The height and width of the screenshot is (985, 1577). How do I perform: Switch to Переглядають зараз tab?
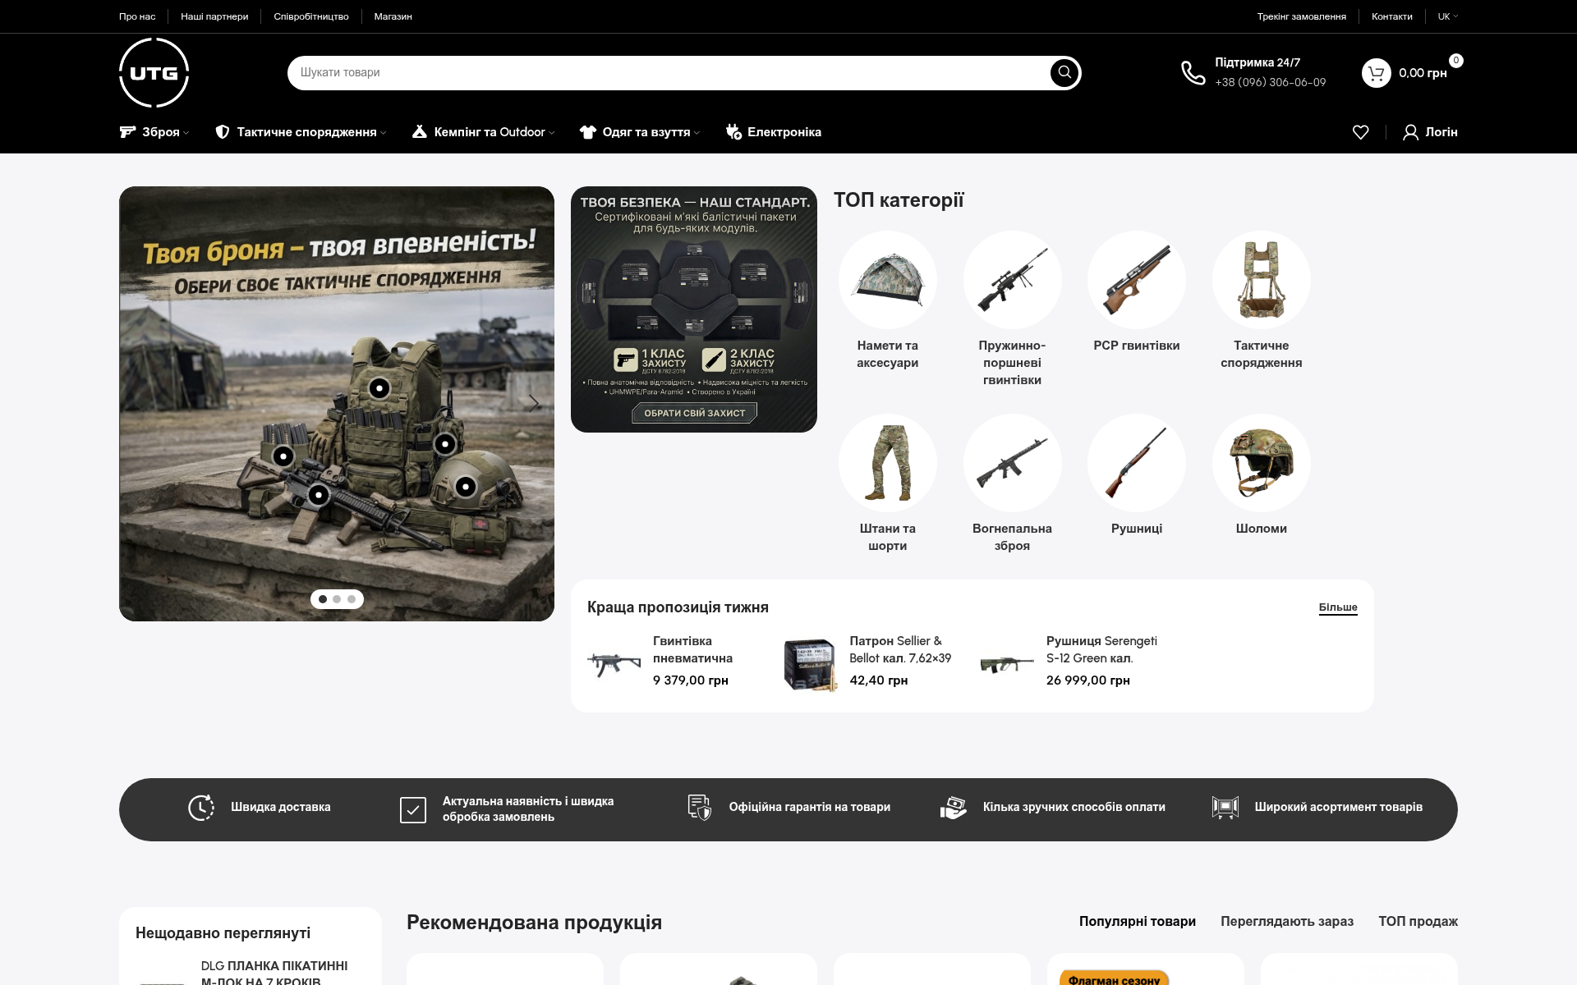point(1287,921)
